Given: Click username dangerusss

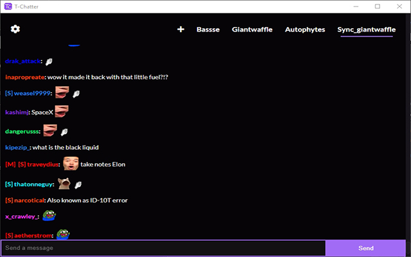Looking at the screenshot, I should point(22,131).
